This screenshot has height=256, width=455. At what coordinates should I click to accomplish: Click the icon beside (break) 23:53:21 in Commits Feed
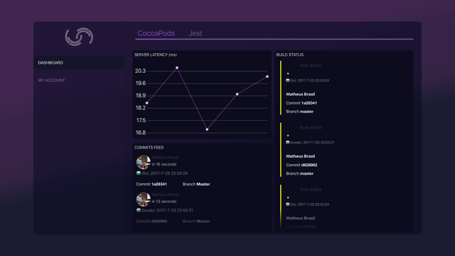[139, 210]
